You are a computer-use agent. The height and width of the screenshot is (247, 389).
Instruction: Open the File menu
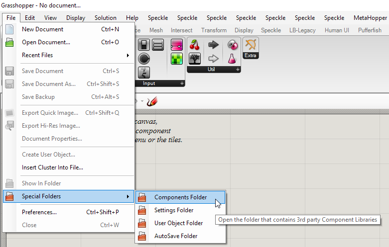tap(11, 18)
